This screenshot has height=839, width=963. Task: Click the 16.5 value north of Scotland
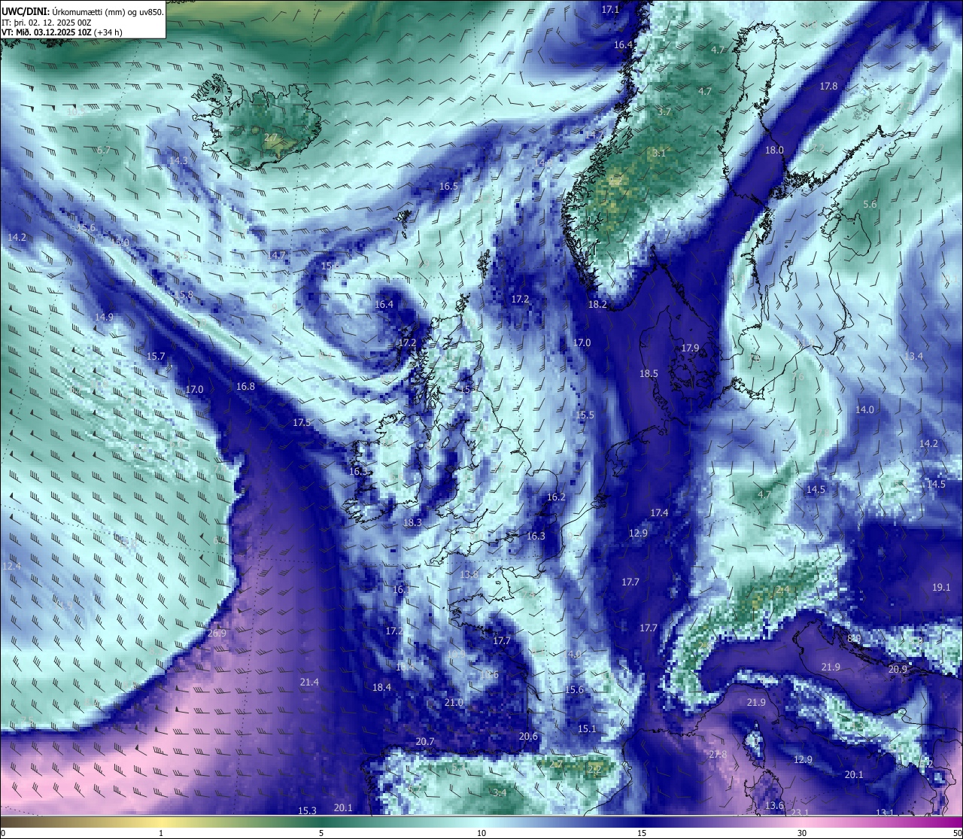point(448,186)
